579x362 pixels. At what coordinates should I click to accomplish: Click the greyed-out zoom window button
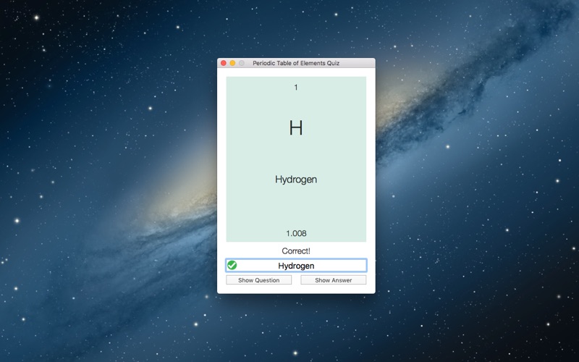(241, 64)
